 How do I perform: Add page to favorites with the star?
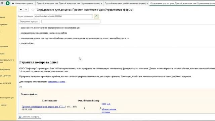coord(33,10)
